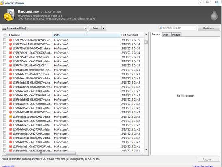Screen dimensions: 222x167
Task: Toggle the select-all checkbox in Filename header
Action: pos(5,35)
